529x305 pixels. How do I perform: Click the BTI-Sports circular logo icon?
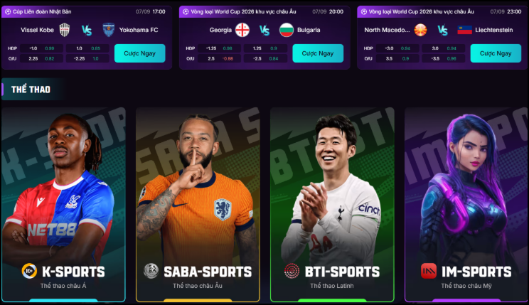pyautogui.click(x=292, y=271)
